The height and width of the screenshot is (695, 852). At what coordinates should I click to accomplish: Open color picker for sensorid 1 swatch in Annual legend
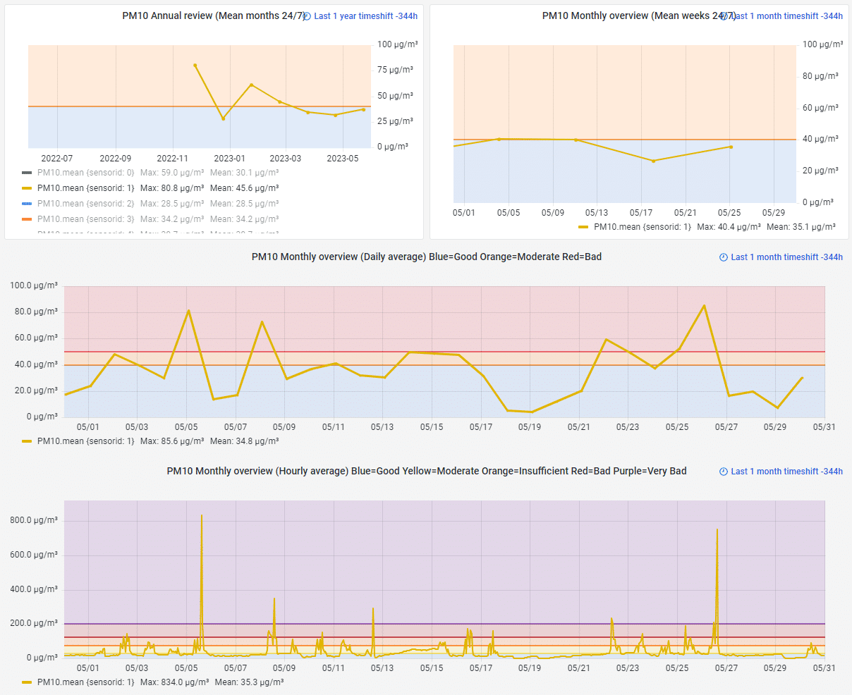(27, 188)
